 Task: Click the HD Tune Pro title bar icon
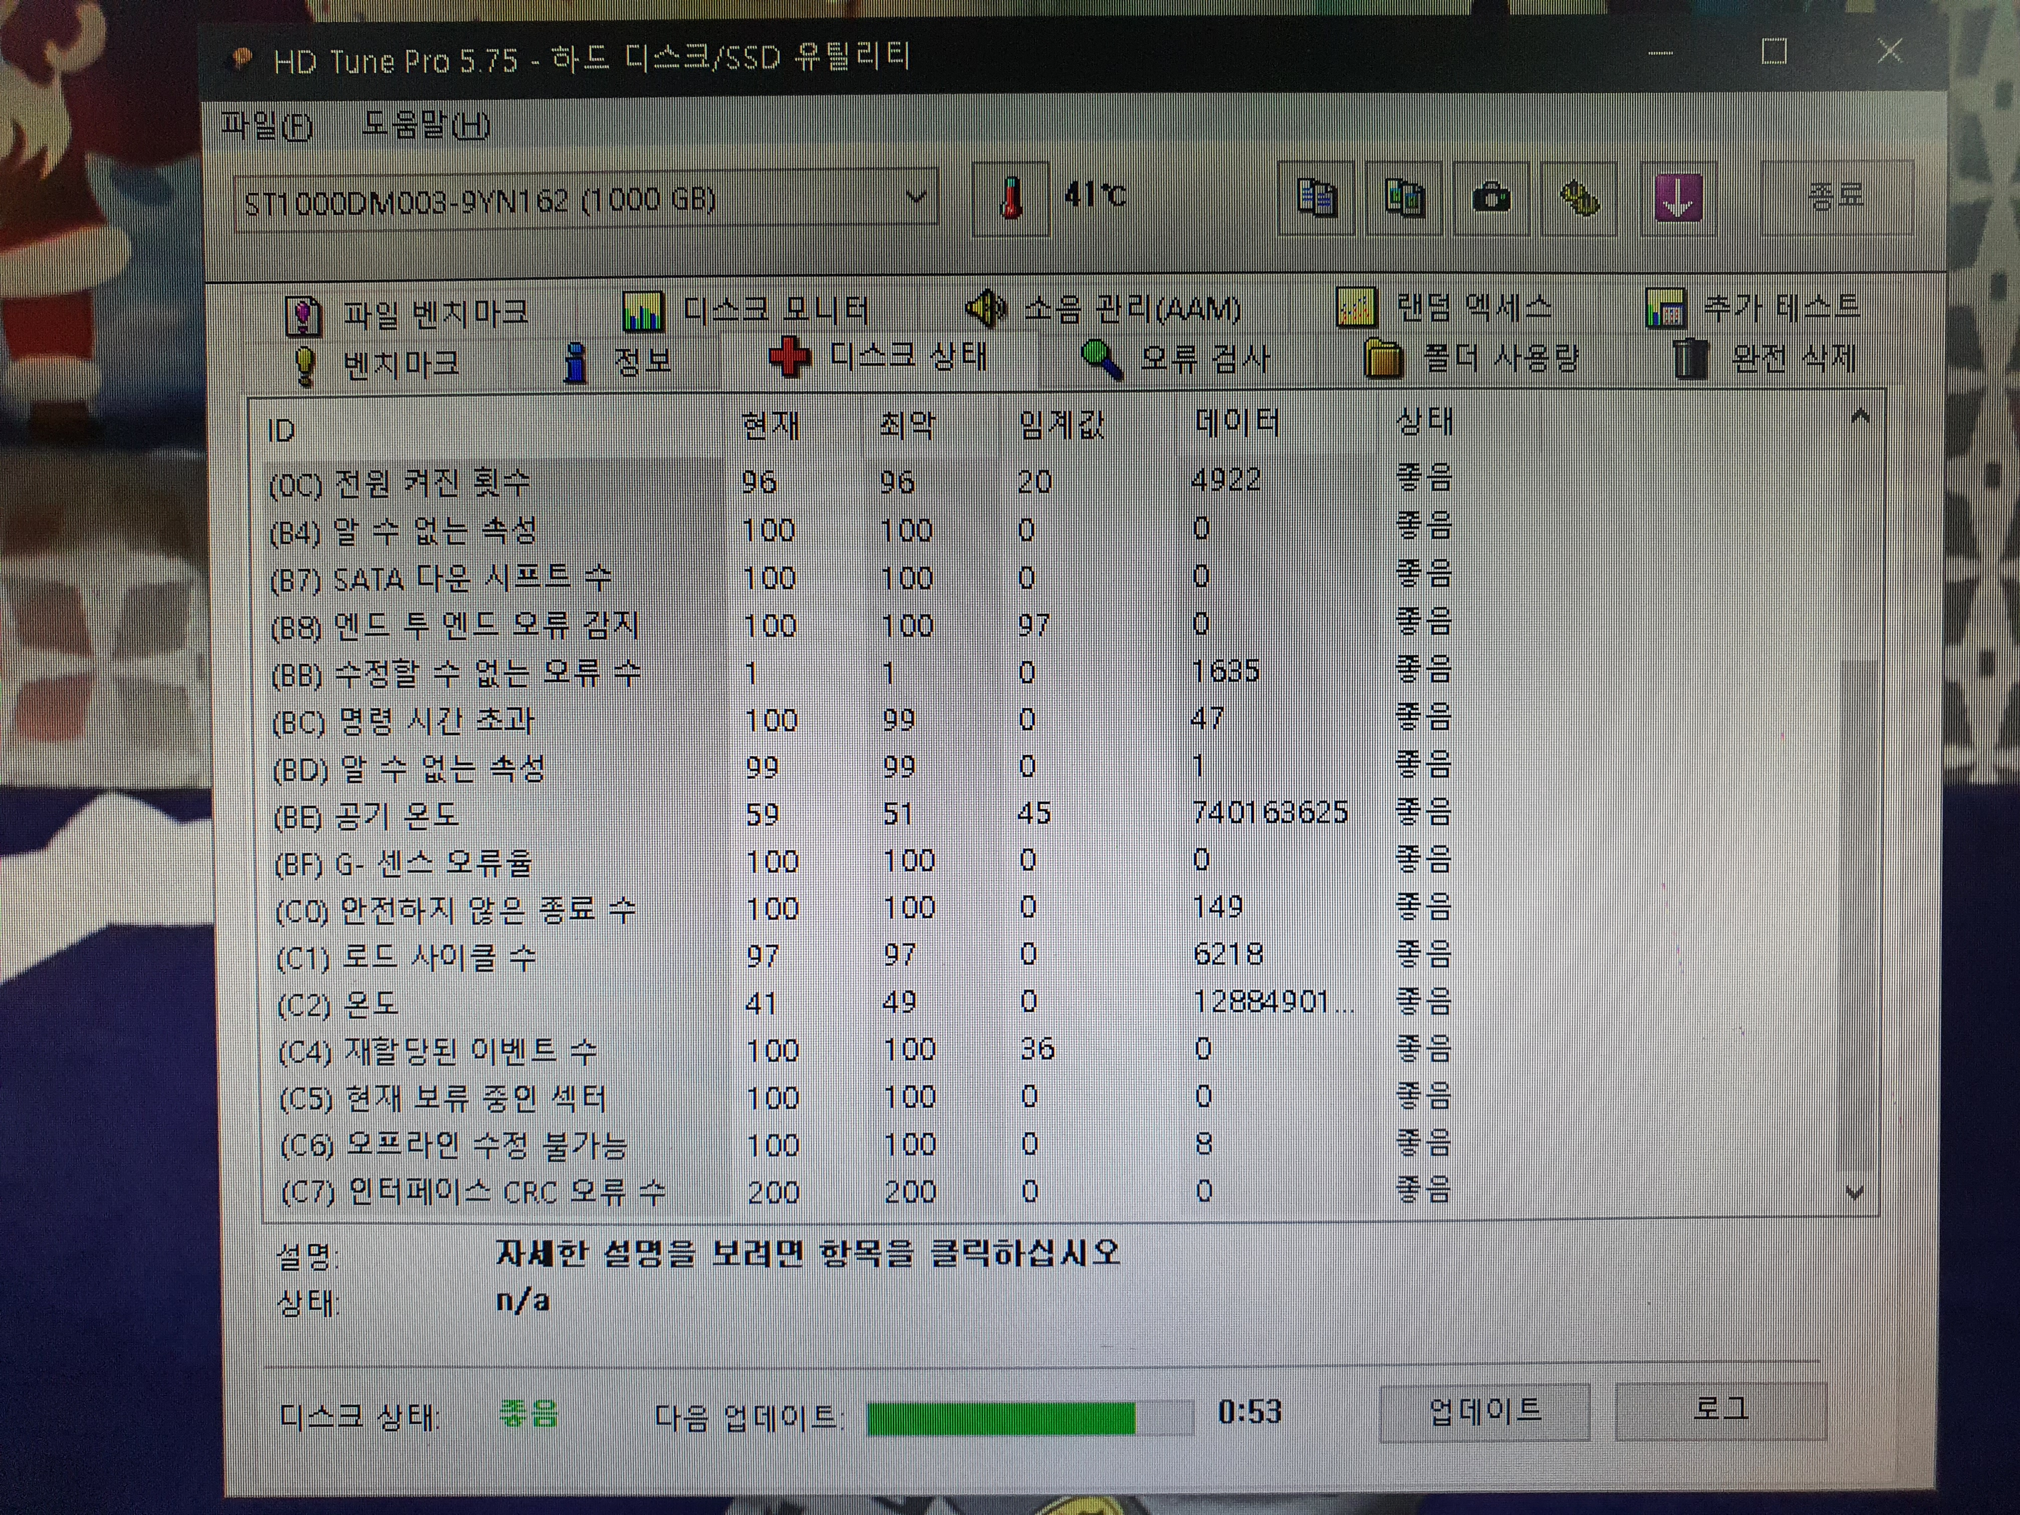pyautogui.click(x=241, y=59)
